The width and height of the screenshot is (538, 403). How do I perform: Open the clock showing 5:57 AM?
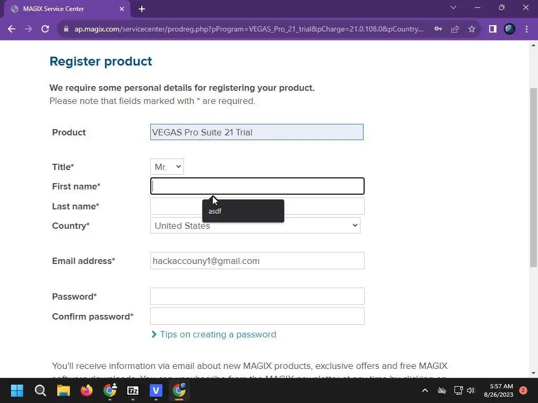499,390
